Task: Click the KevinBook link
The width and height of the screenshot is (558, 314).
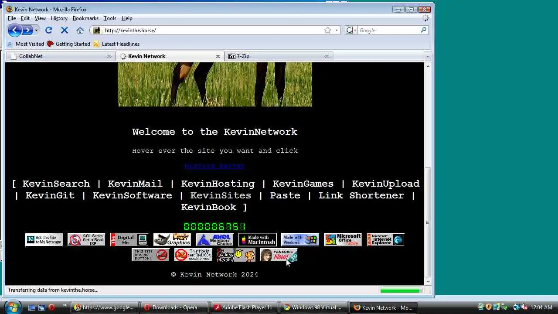Action: (208, 207)
